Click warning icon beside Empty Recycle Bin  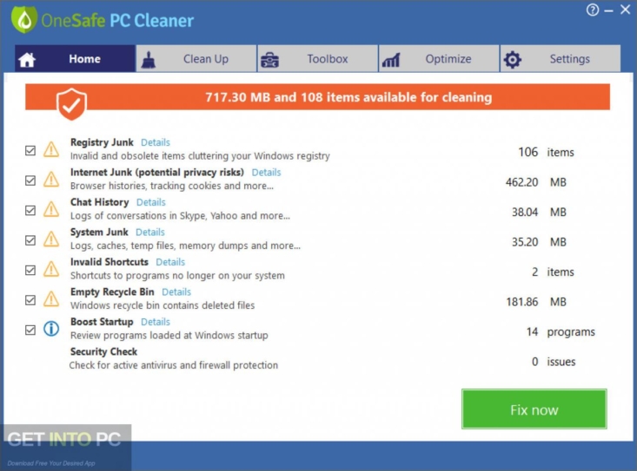(x=51, y=298)
